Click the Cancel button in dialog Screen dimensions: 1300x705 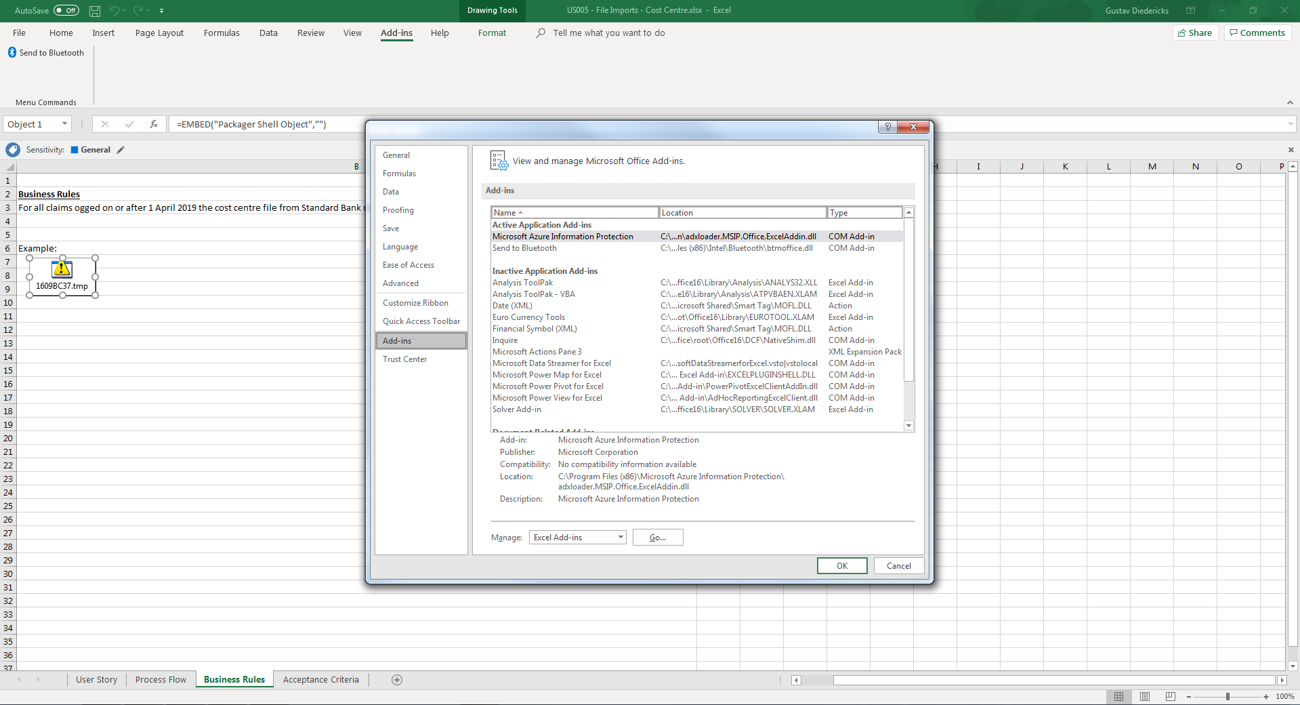click(x=898, y=566)
